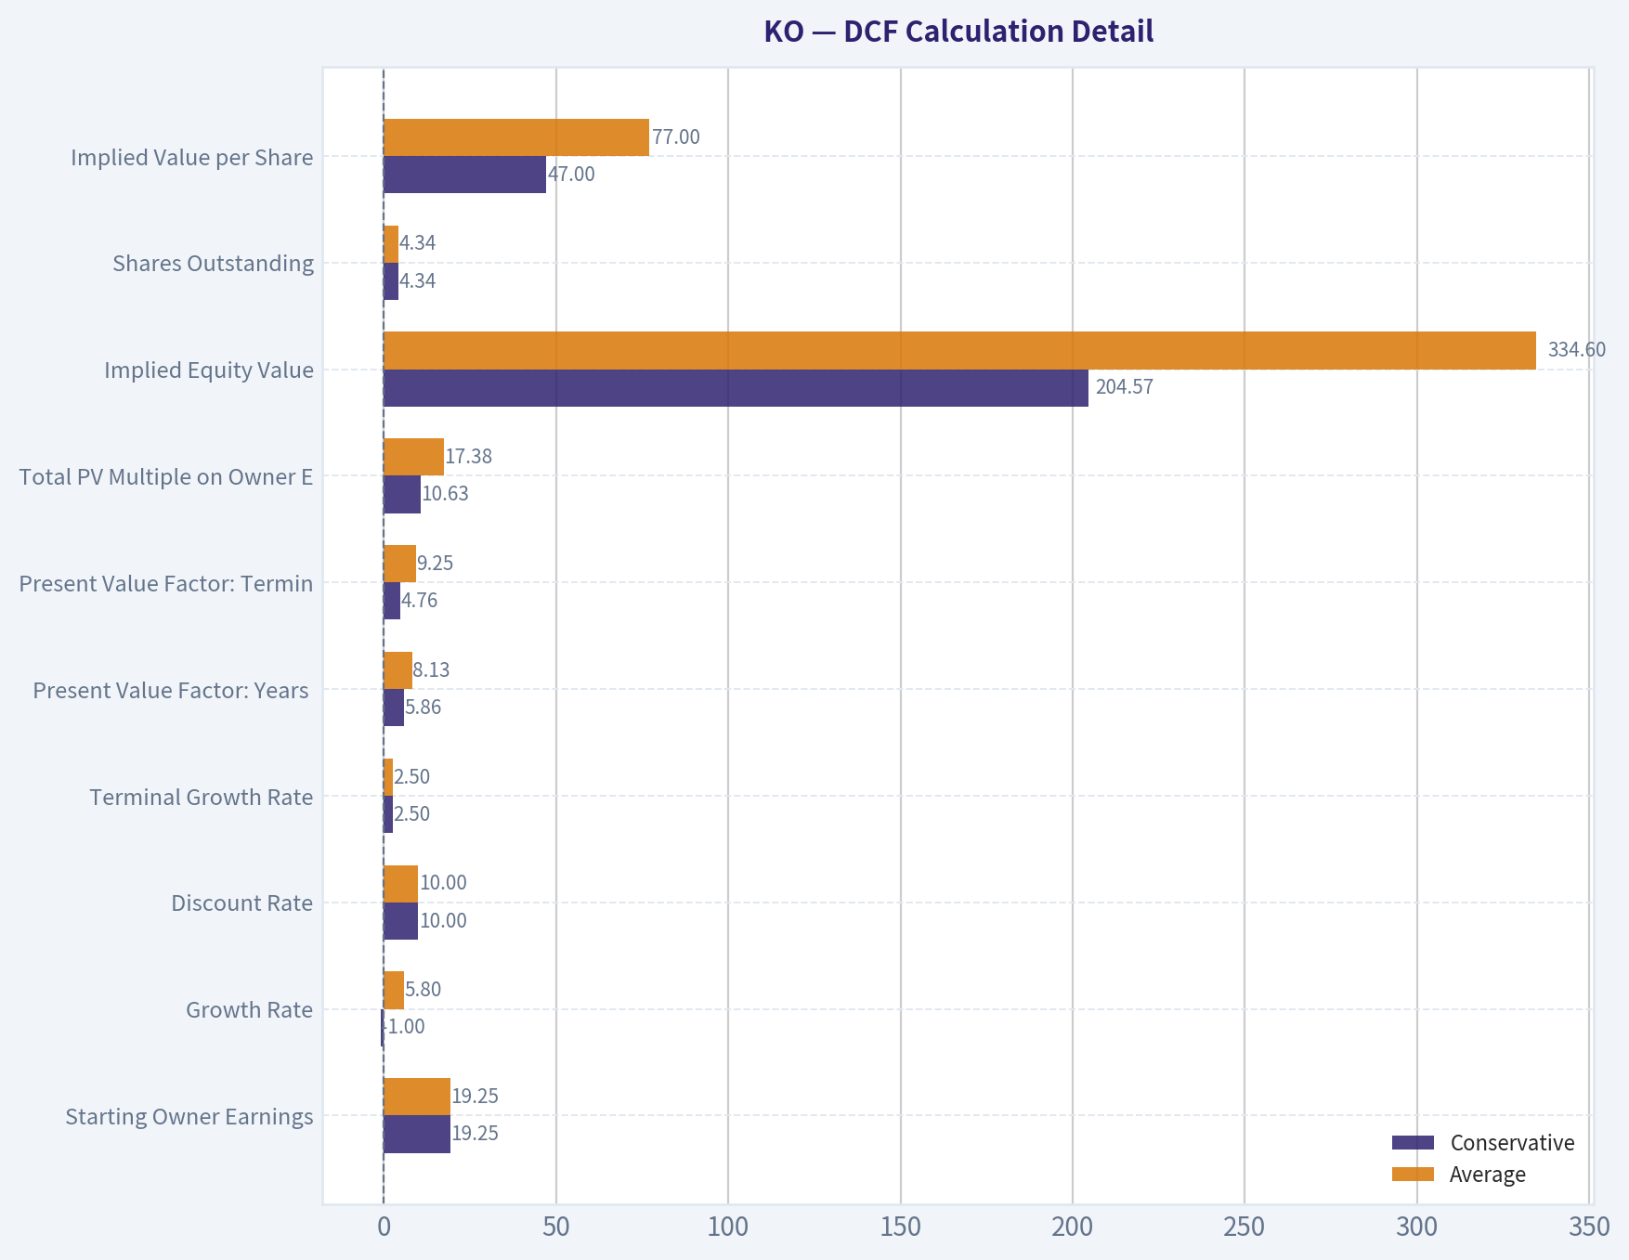Click the value label 334.60

coord(1576,350)
